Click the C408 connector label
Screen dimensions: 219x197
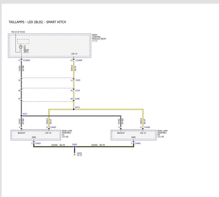(x=78, y=99)
